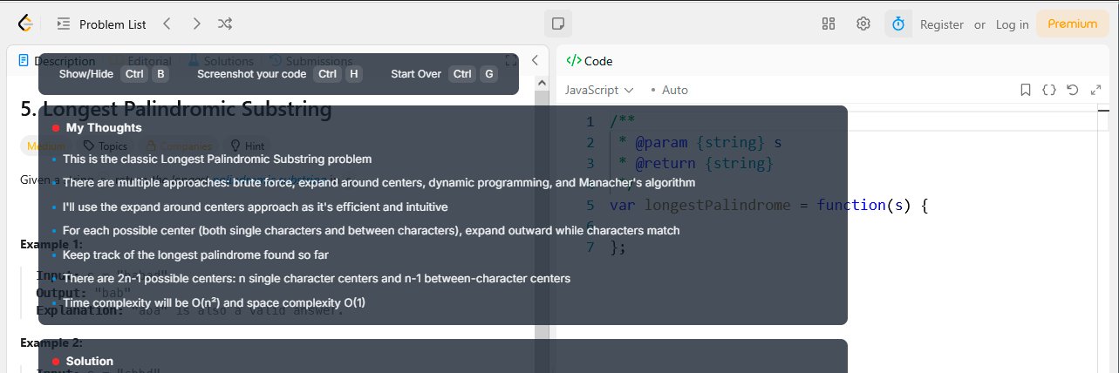This screenshot has height=373, width=1119.
Task: Switch to the Solutions tab
Action: click(x=221, y=61)
